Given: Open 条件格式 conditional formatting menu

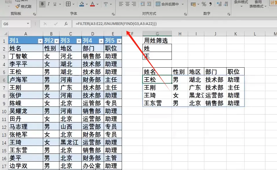Looking at the screenshot, I should 241,3.
